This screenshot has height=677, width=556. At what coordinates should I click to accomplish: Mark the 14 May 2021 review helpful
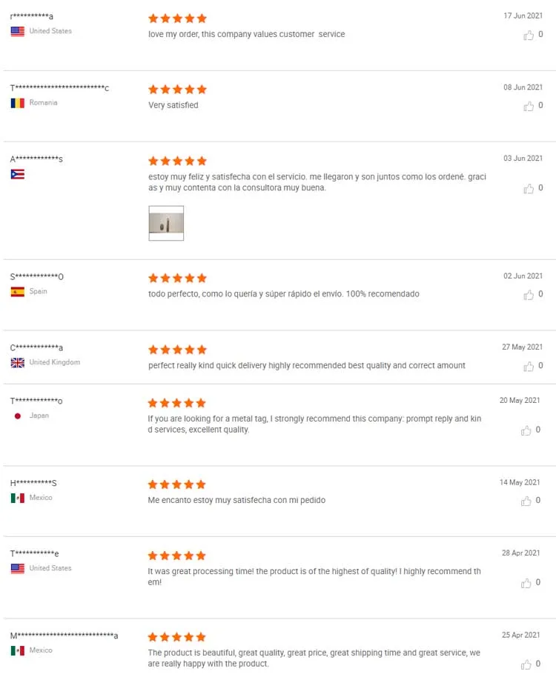pos(526,501)
